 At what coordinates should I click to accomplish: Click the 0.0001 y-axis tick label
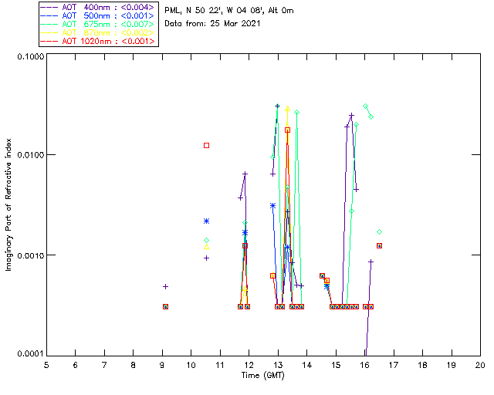click(x=30, y=354)
